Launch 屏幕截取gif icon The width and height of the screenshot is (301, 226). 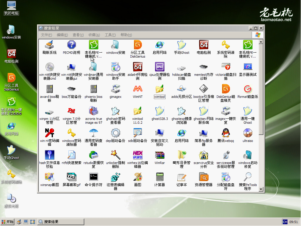pos(71,177)
